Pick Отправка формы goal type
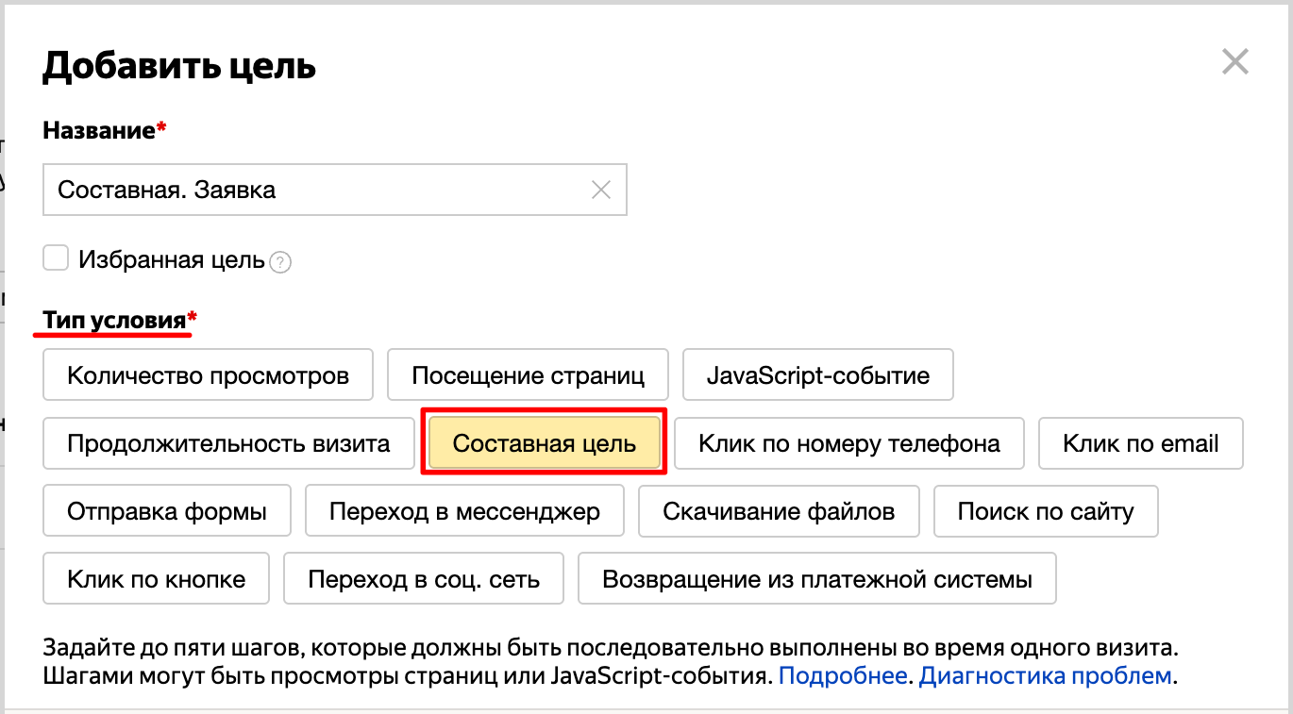The width and height of the screenshot is (1293, 714). [167, 511]
